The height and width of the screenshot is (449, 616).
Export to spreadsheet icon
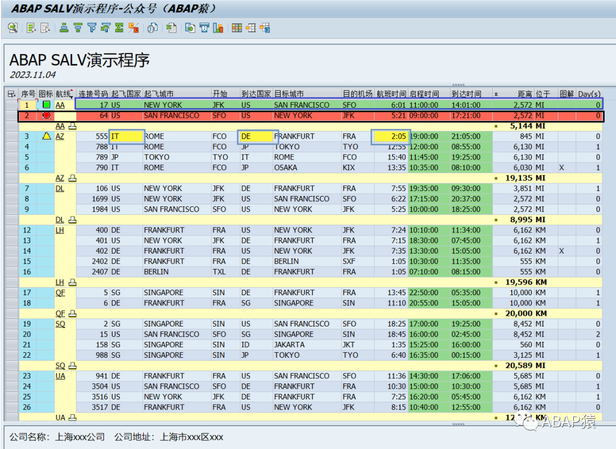[171, 28]
